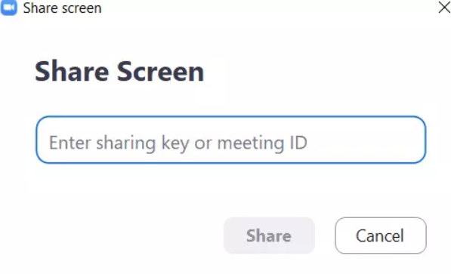The height and width of the screenshot is (274, 451).
Task: Click the title bar of Share screen window
Action: click(225, 8)
